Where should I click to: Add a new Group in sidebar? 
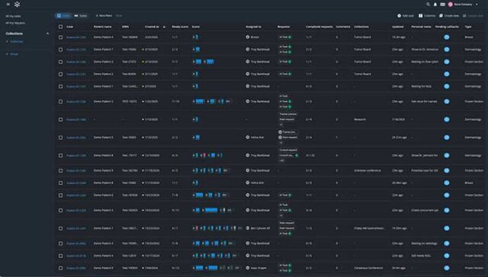click(12, 54)
